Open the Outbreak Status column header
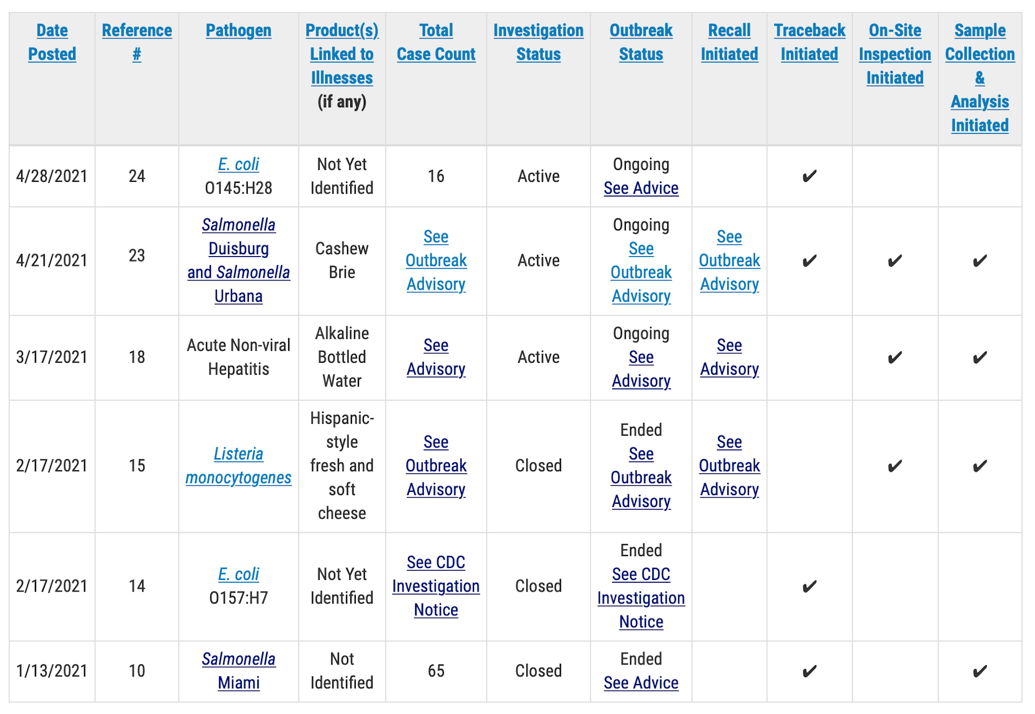This screenshot has height=714, width=1035. pos(641,42)
